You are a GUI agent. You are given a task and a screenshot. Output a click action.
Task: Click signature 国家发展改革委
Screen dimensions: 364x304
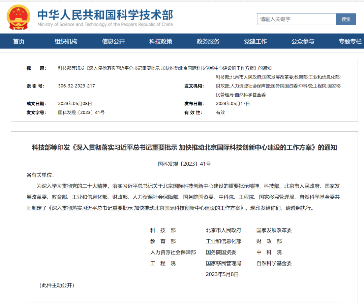pyautogui.click(x=274, y=230)
